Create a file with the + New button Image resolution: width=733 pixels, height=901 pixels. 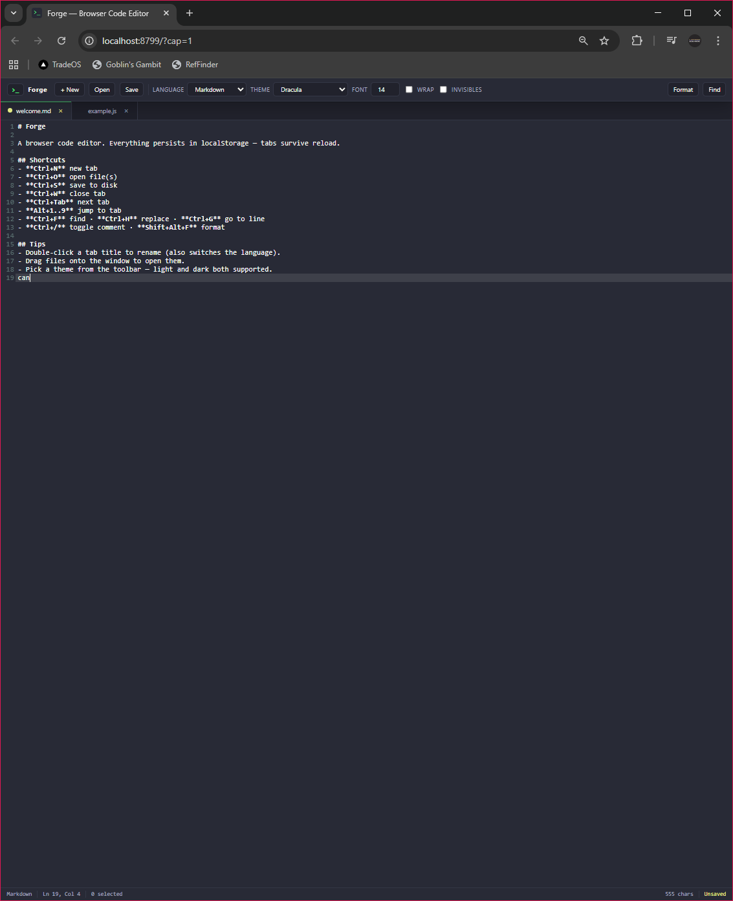70,89
